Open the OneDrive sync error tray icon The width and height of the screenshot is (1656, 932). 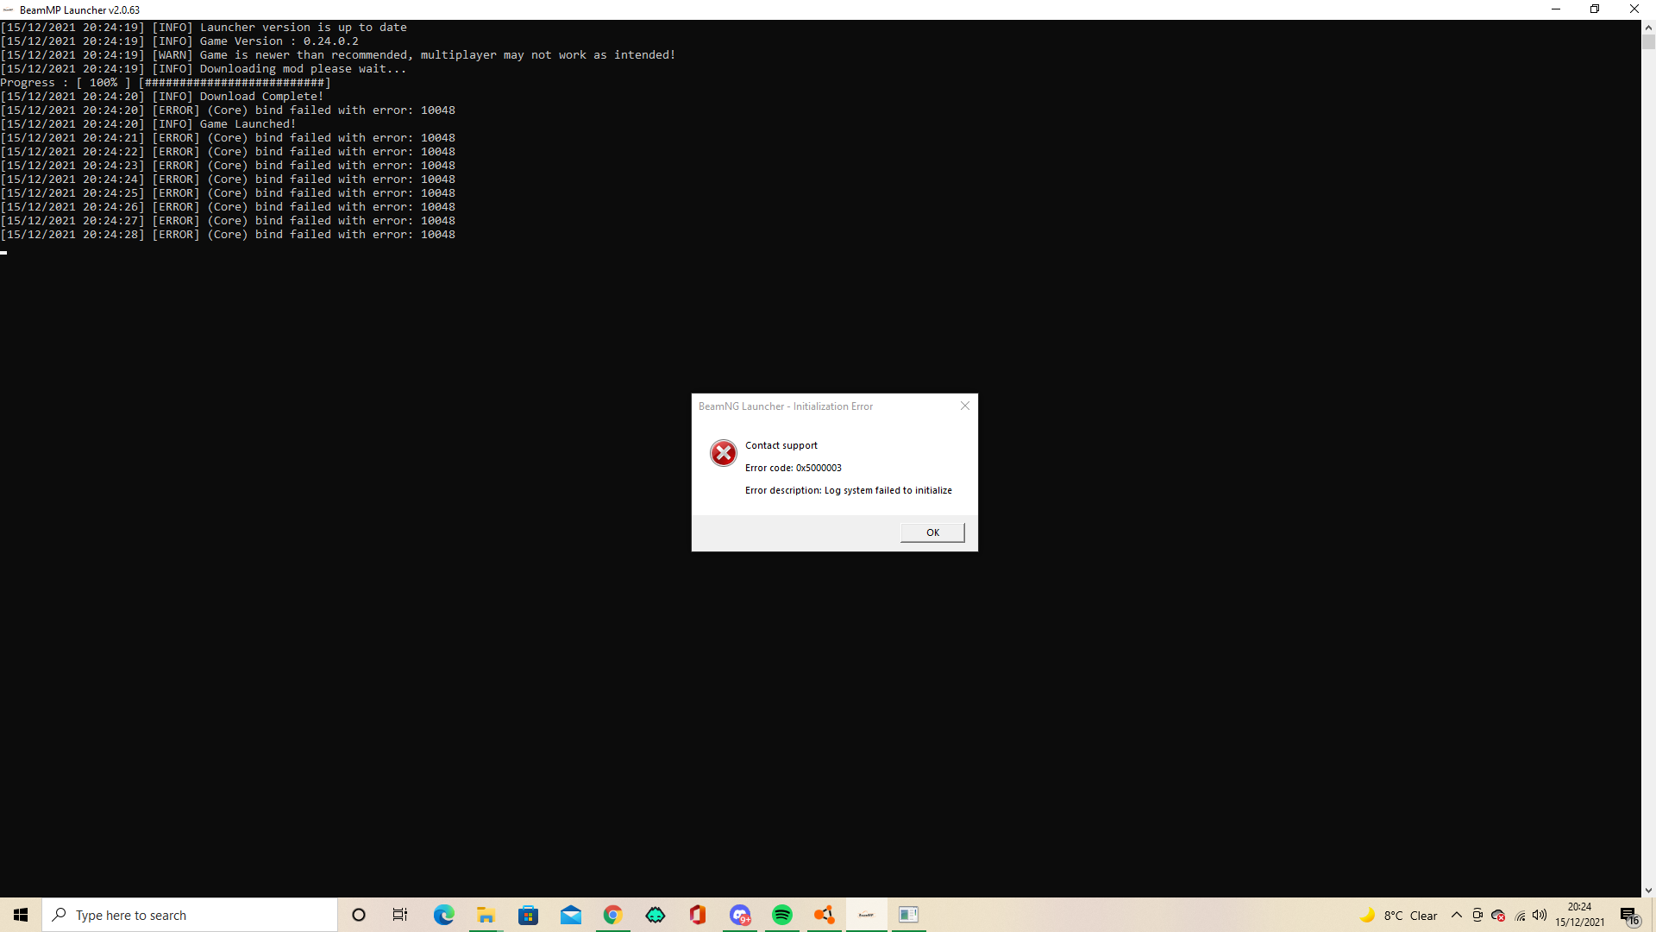pyautogui.click(x=1498, y=916)
